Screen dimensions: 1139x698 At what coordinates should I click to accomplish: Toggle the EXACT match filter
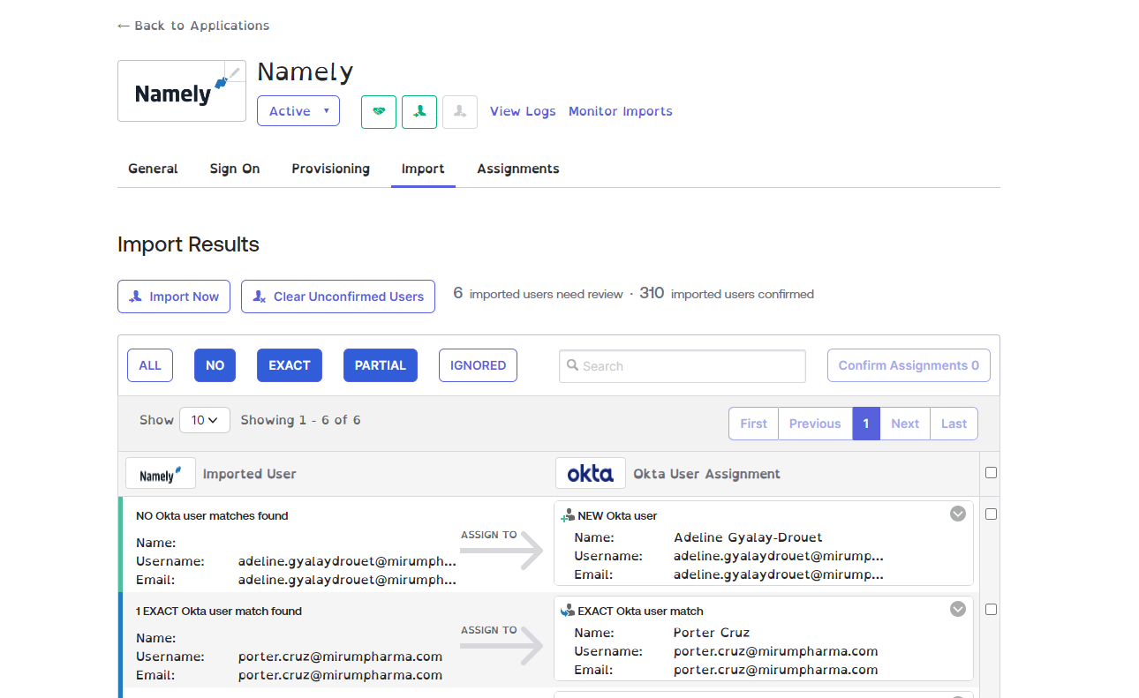pos(290,365)
